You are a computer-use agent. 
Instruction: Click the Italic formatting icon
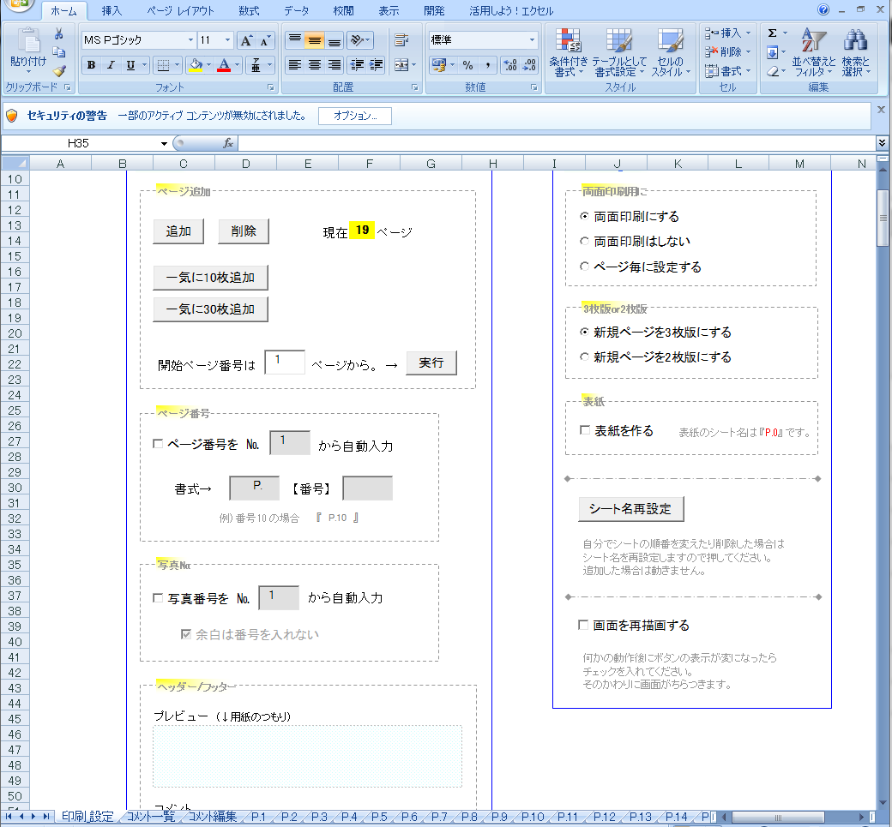click(x=111, y=65)
